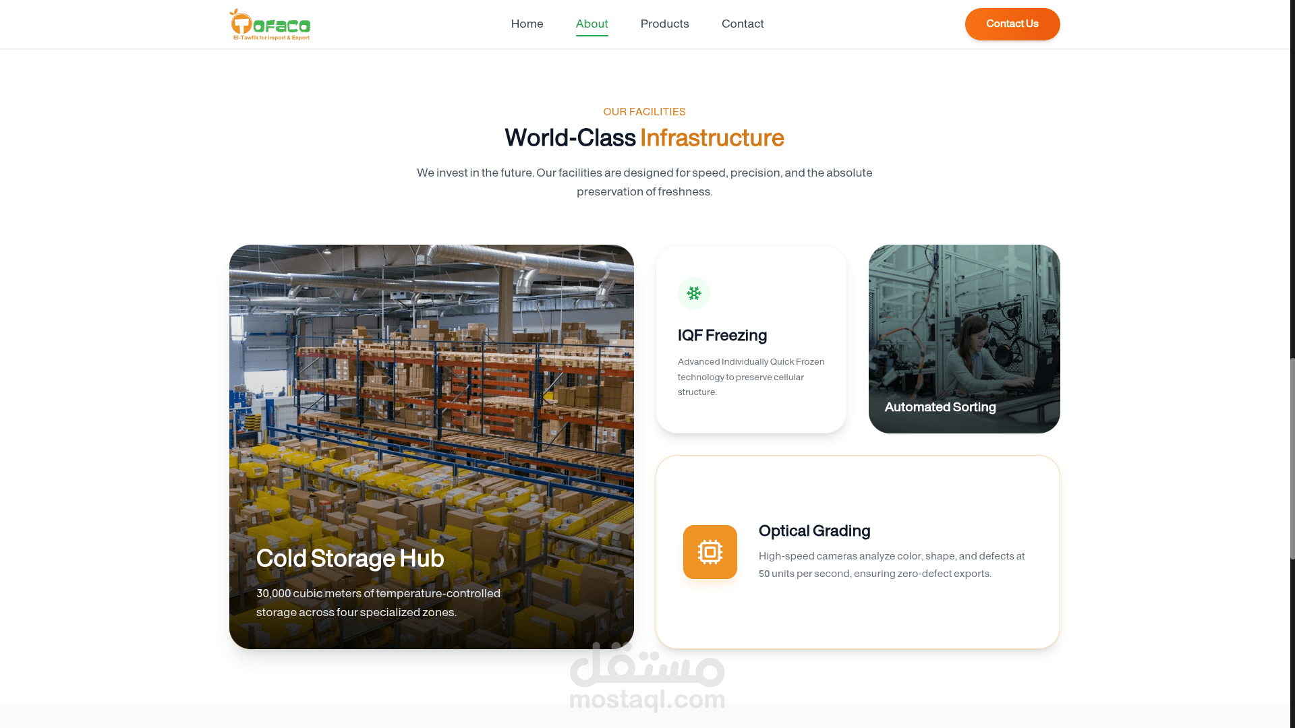Open the Automated Sorting image card
The height and width of the screenshot is (728, 1295).
coord(965,339)
